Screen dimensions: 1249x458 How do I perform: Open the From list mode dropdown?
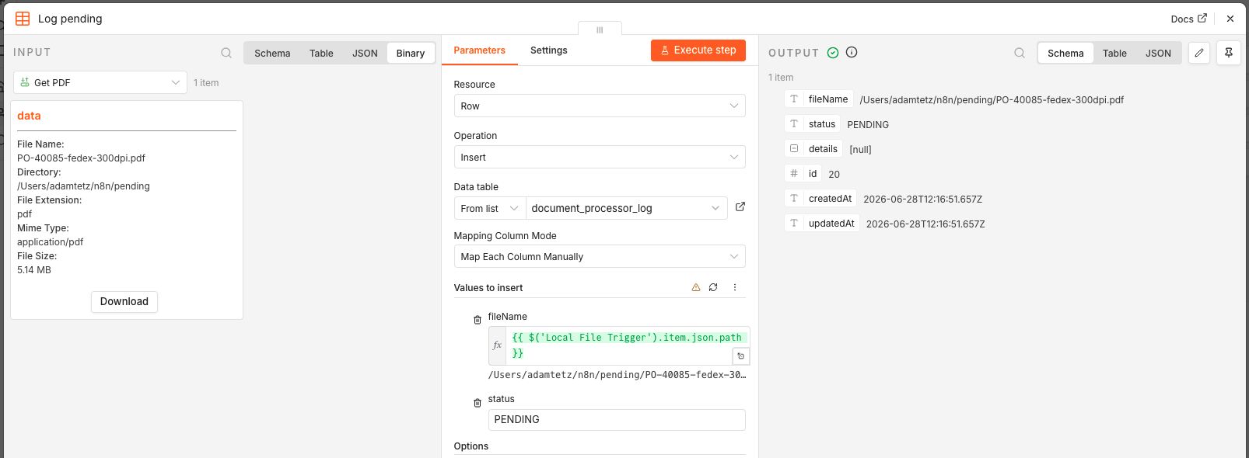click(x=490, y=208)
